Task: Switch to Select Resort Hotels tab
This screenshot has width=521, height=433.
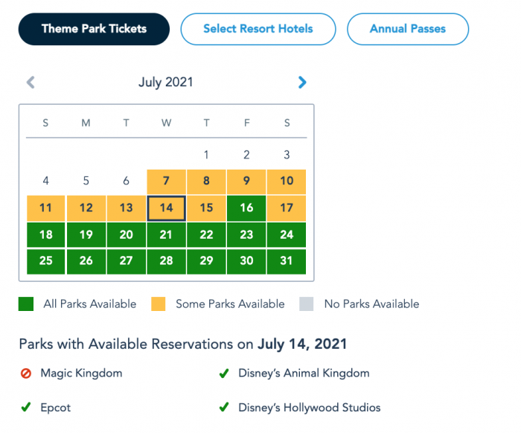Action: point(258,30)
